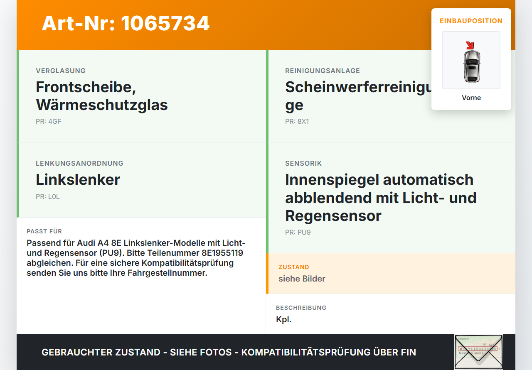Click the 'BESCHREIBUNG' label
532x370 pixels.
pos(301,308)
